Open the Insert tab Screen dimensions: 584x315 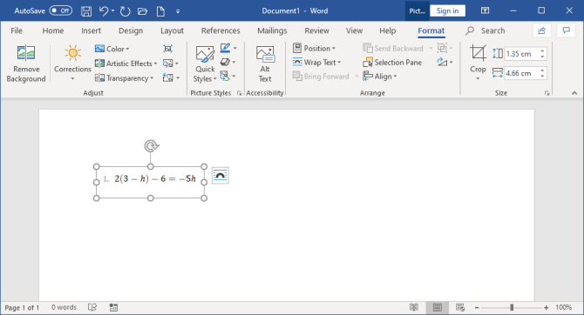(91, 30)
